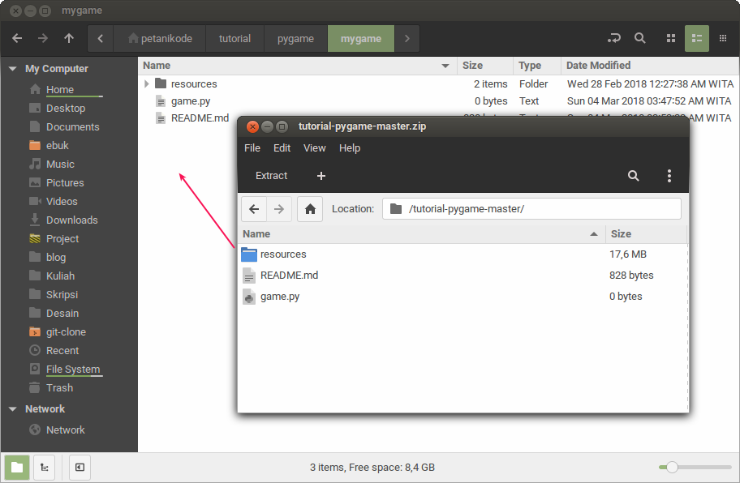Open the archive manager search
The width and height of the screenshot is (740, 483).
(x=633, y=176)
